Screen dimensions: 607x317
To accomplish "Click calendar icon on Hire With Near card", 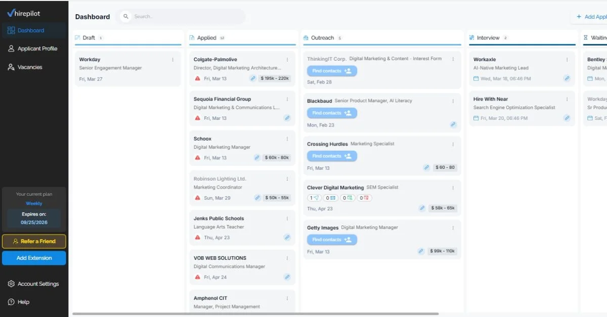I will (x=476, y=118).
